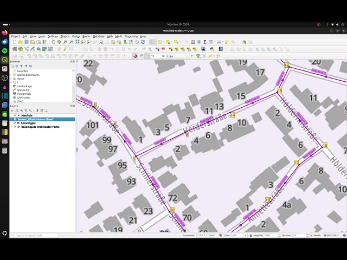Click the Coordinate field in status bar
The width and height of the screenshot is (347, 260).
pos(206,236)
